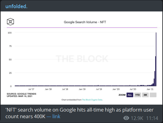163x123 pixels.
Task: Click the 12.9K view count
Action: 137,118
